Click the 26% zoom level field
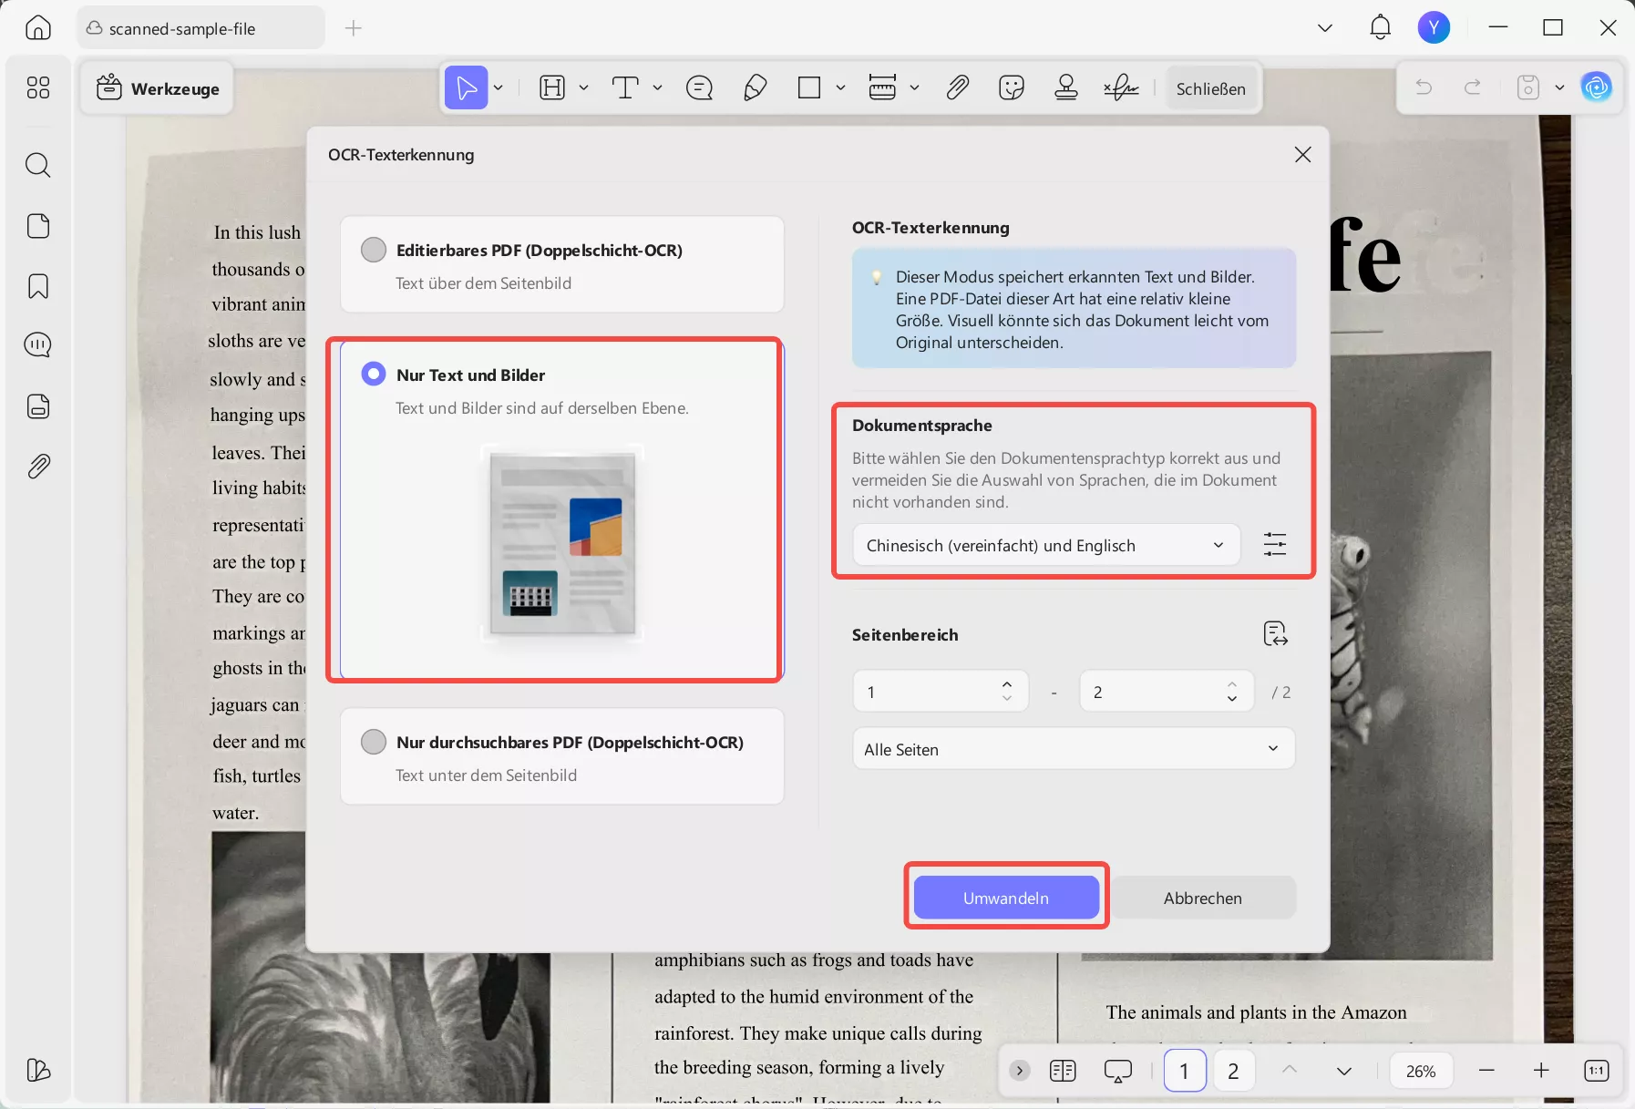The width and height of the screenshot is (1635, 1109). [x=1421, y=1071]
